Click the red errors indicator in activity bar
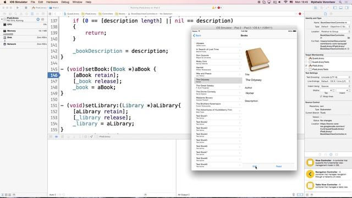Viewport: 352px width, 198px height. (219, 8)
